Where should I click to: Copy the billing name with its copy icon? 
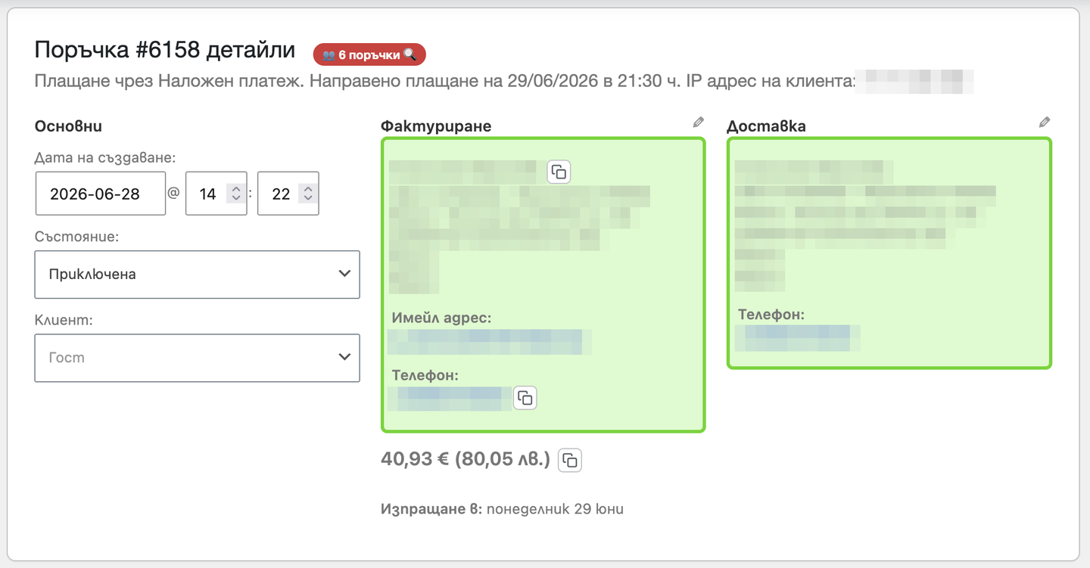pos(559,172)
